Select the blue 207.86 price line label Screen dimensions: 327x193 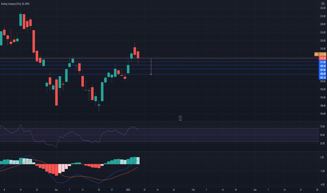323,70
